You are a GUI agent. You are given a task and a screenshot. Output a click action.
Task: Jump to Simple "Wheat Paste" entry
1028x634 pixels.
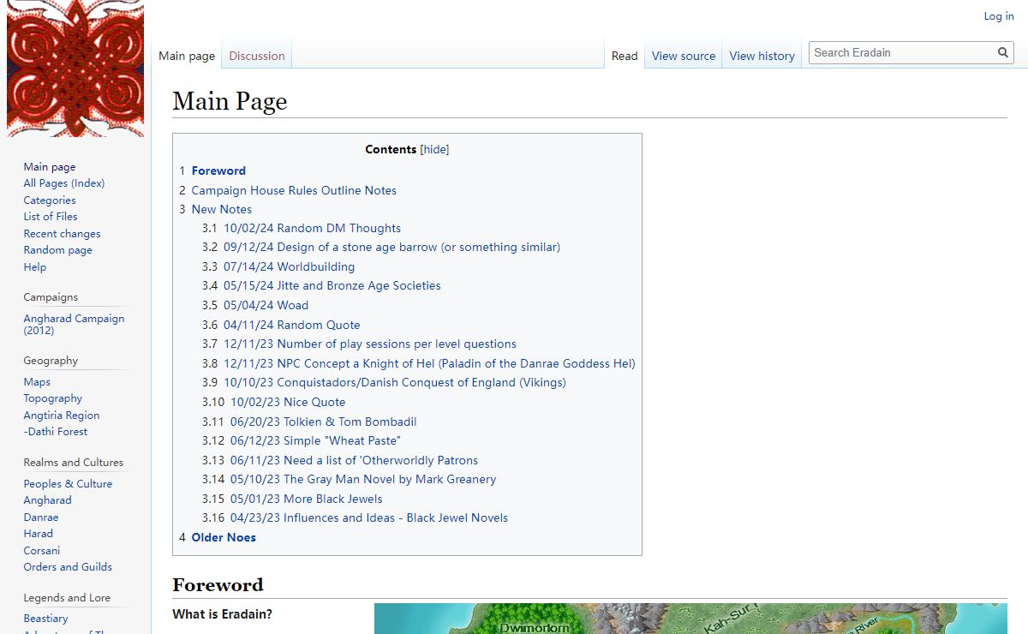pyautogui.click(x=315, y=440)
